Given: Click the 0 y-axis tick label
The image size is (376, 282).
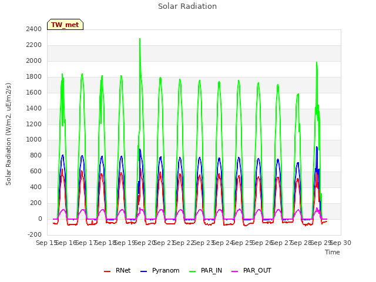Looking at the screenshot, I should (x=40, y=219).
